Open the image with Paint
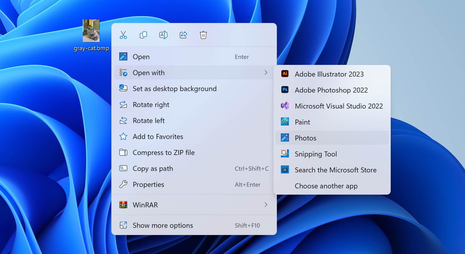 point(332,122)
